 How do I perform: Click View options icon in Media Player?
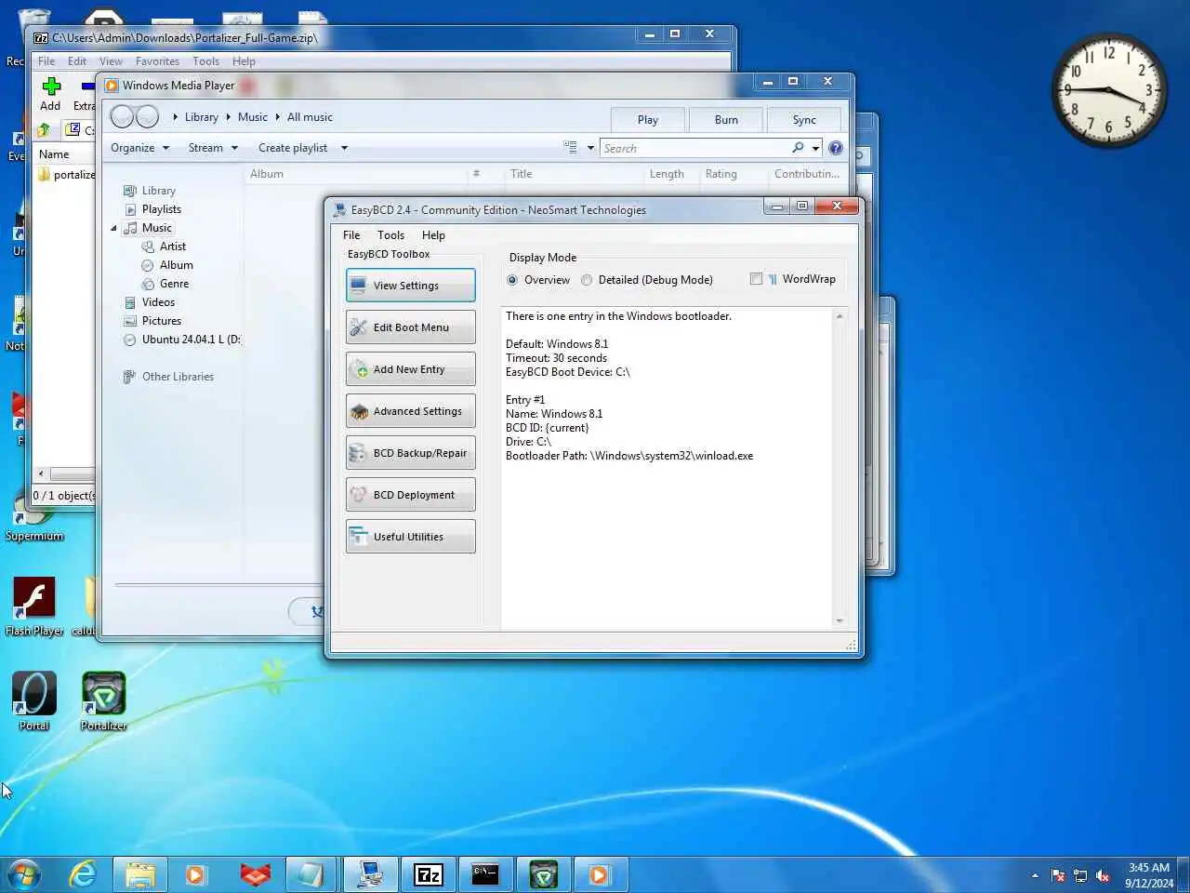(x=570, y=148)
